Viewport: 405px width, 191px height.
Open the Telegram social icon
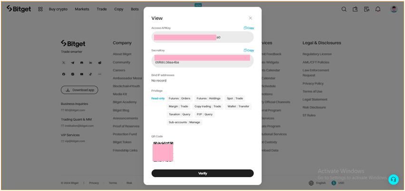point(73,63)
